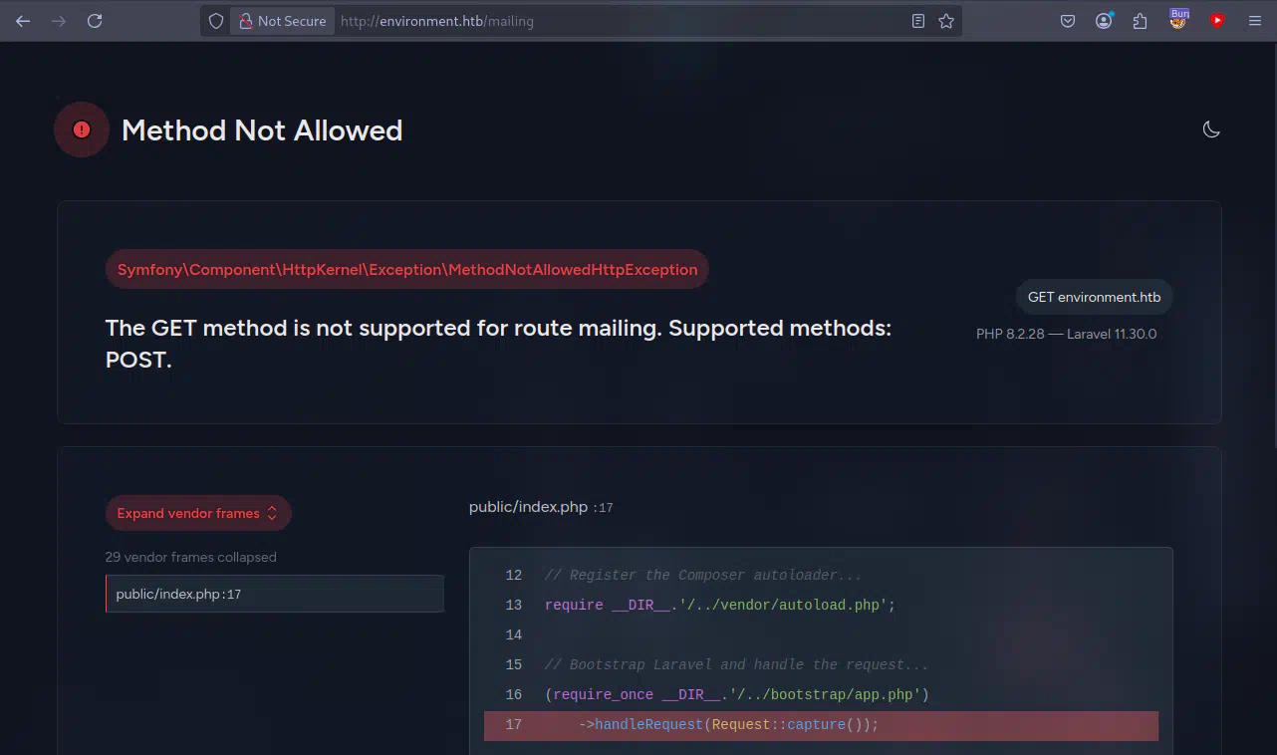Viewport: 1277px width, 755px height.
Task: Bookmark this page with the star
Action: coord(946,21)
